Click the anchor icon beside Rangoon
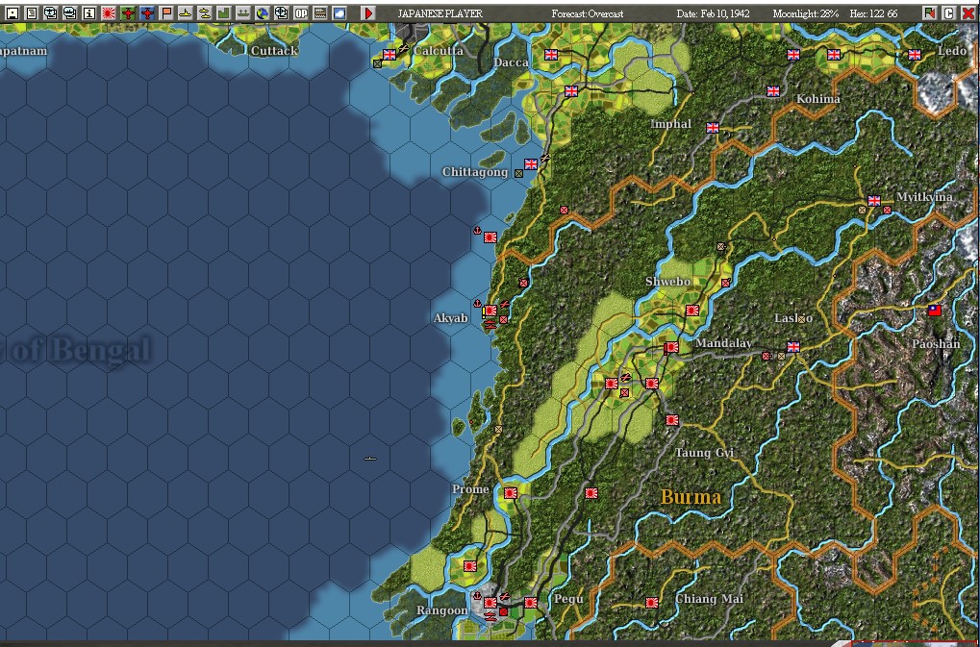980x647 pixels. 477,596
